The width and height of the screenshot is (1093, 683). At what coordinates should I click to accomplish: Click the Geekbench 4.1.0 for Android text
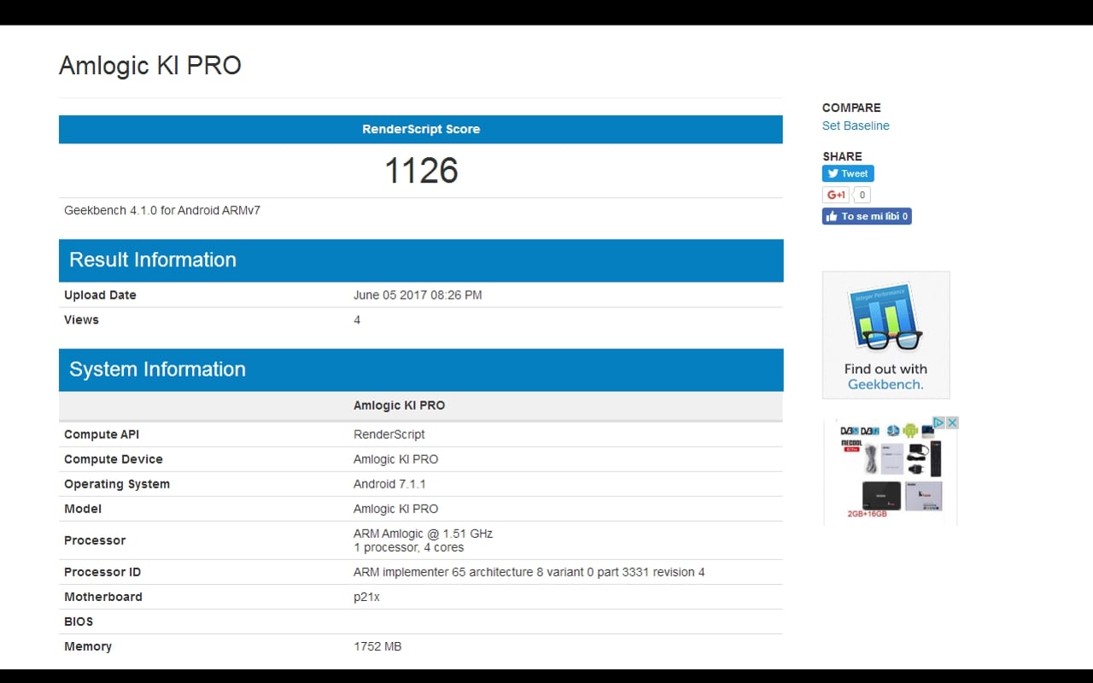point(162,210)
